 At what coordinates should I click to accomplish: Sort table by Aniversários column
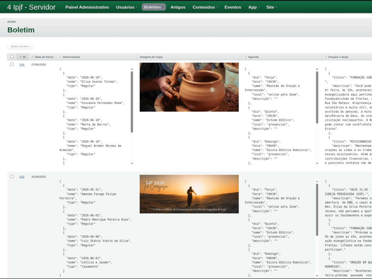pos(97,57)
